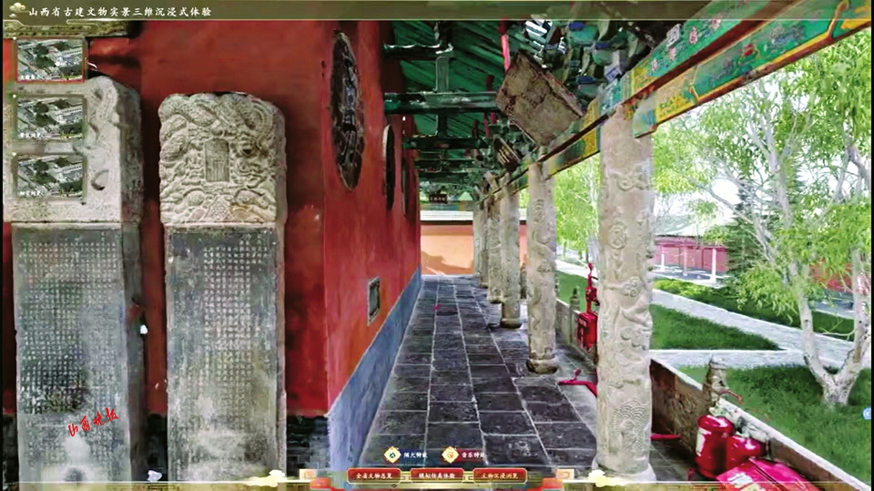The width and height of the screenshot is (874, 491).
Task: Click the nearest carved stone pillar
Action: coord(625,292)
